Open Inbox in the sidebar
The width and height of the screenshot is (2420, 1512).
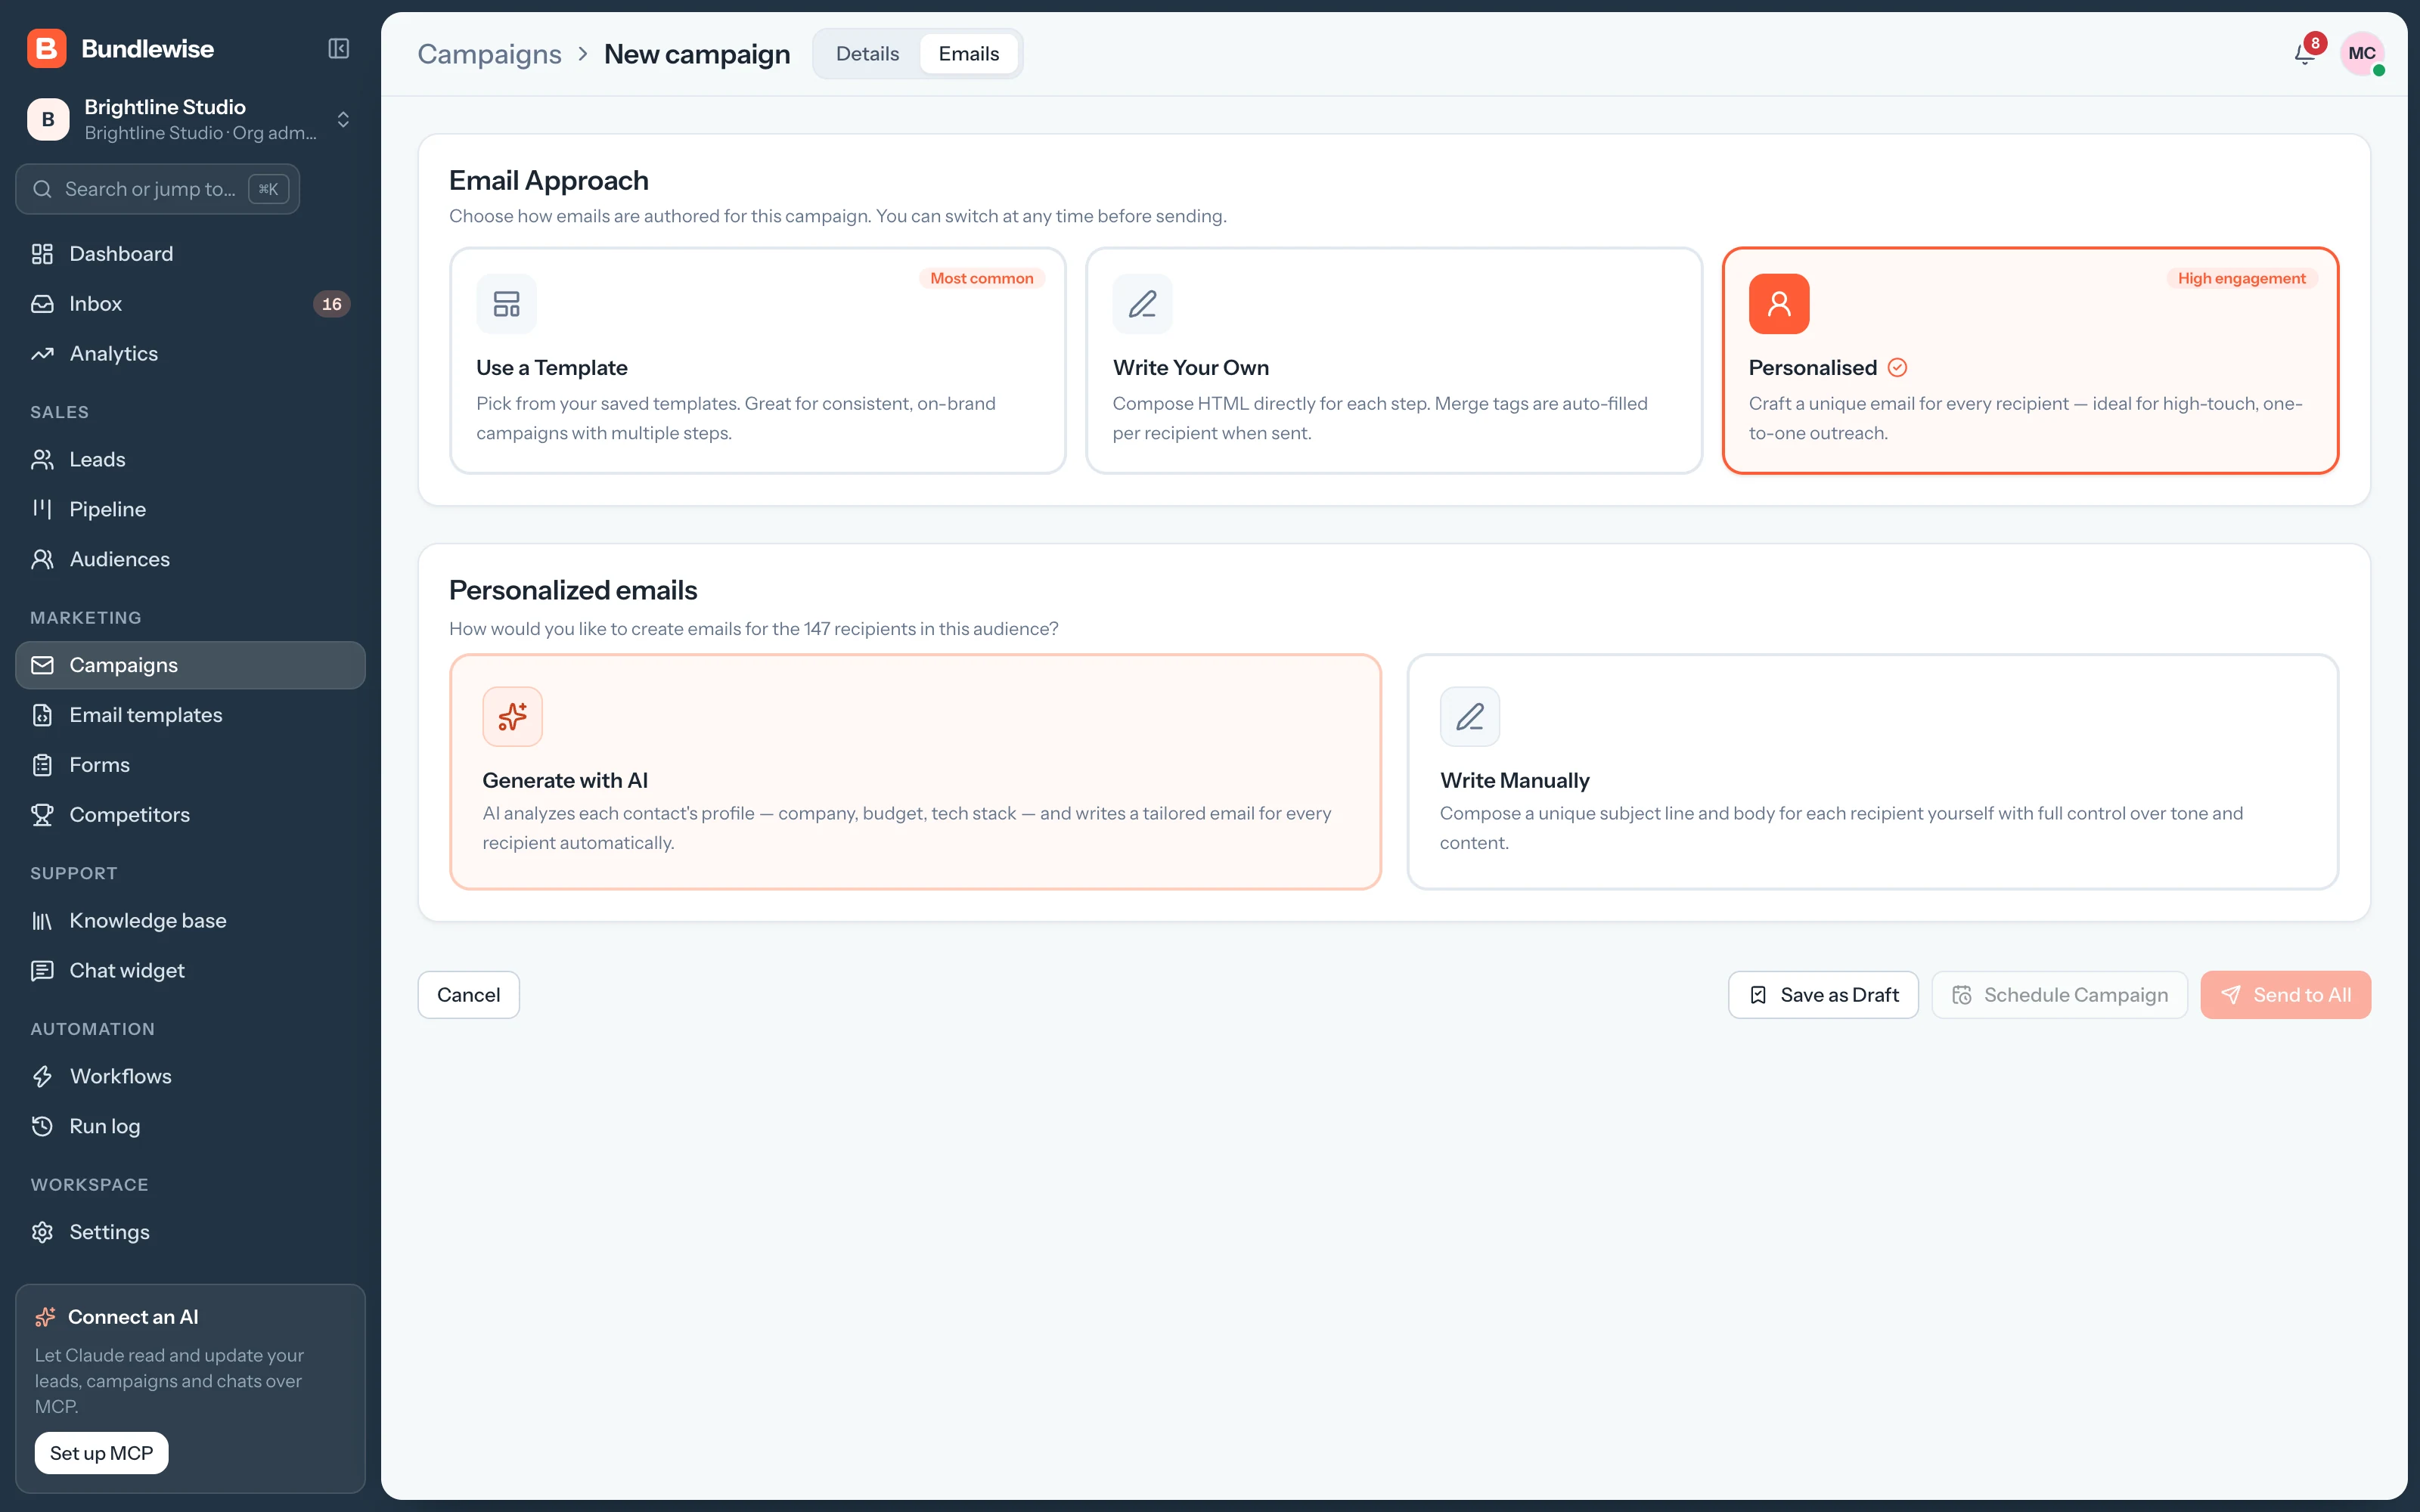click(190, 304)
